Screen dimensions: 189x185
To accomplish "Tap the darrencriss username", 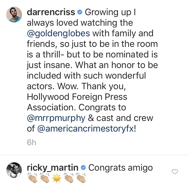I will pyautogui.click(x=51, y=12).
